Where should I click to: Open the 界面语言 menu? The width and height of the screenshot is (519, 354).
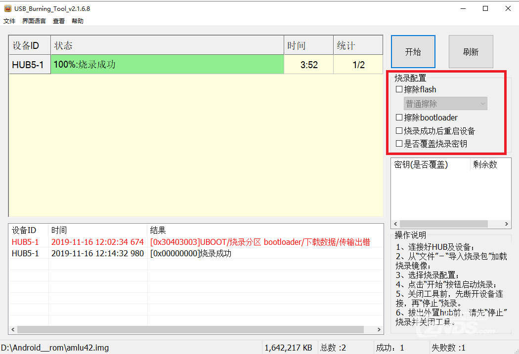pos(34,21)
